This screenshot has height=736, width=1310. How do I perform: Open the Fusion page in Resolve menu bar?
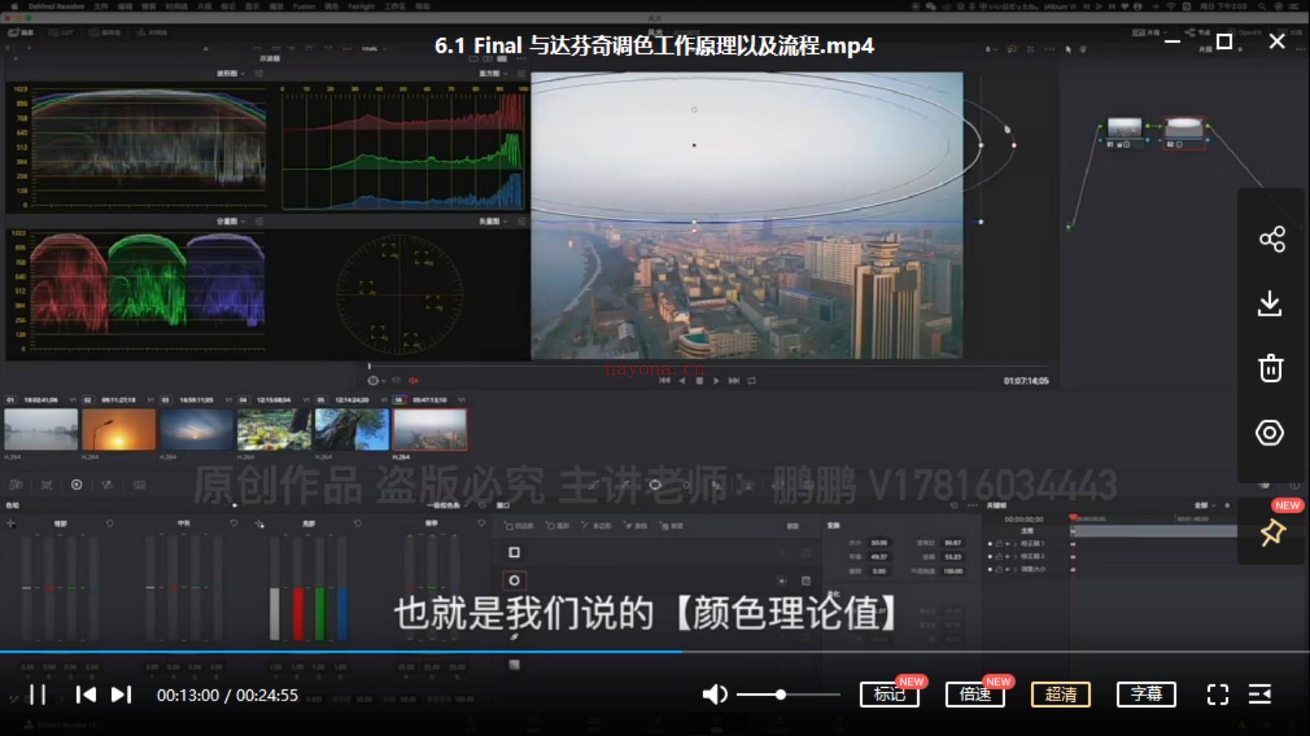click(x=304, y=6)
